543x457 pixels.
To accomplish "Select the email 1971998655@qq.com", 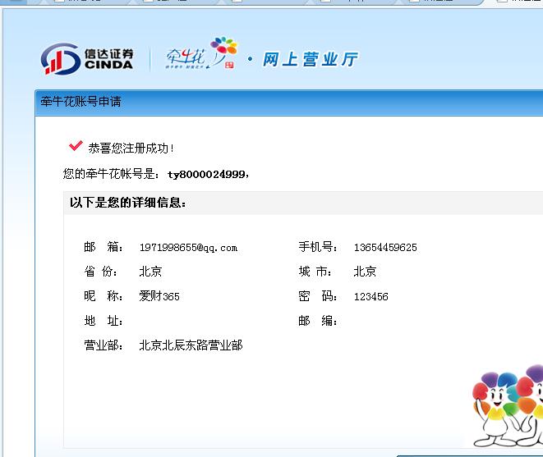I will point(188,248).
